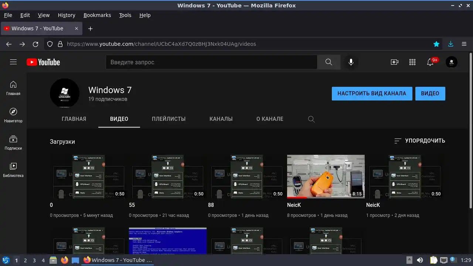Open the video thumbnail titled 88

[247, 177]
